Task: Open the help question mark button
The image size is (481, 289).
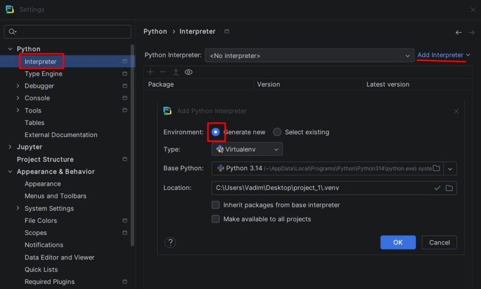Action: pos(170,243)
